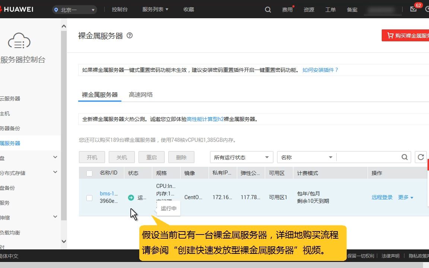Click the help question mark beside 裸金属服务器
The height and width of the screenshot is (268, 429).
(130, 36)
